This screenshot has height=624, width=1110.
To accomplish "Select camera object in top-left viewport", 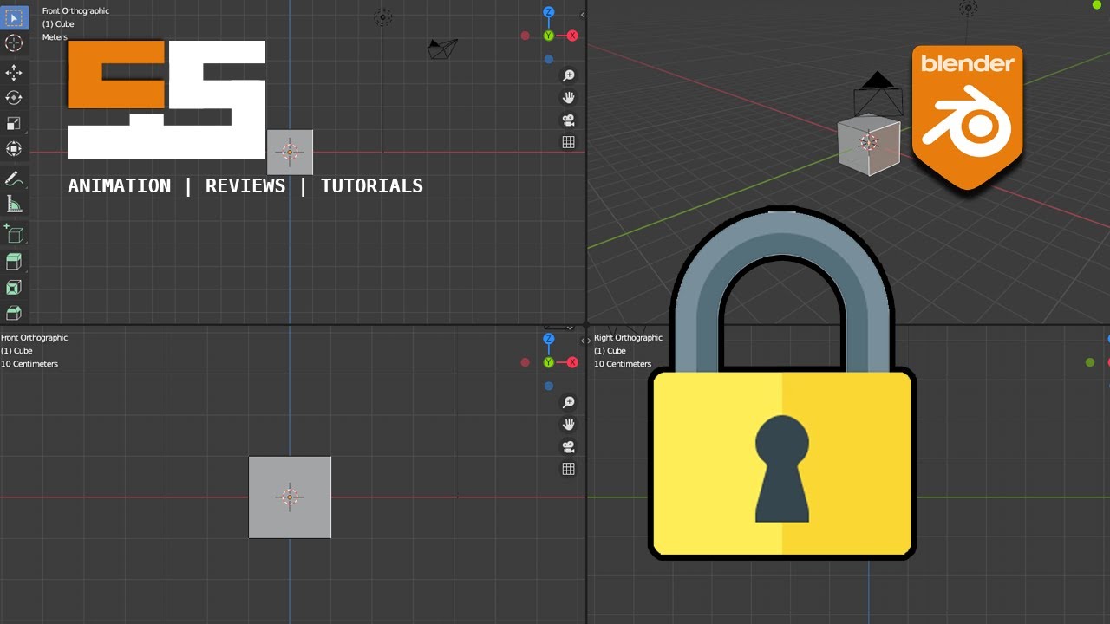I will pyautogui.click(x=442, y=49).
